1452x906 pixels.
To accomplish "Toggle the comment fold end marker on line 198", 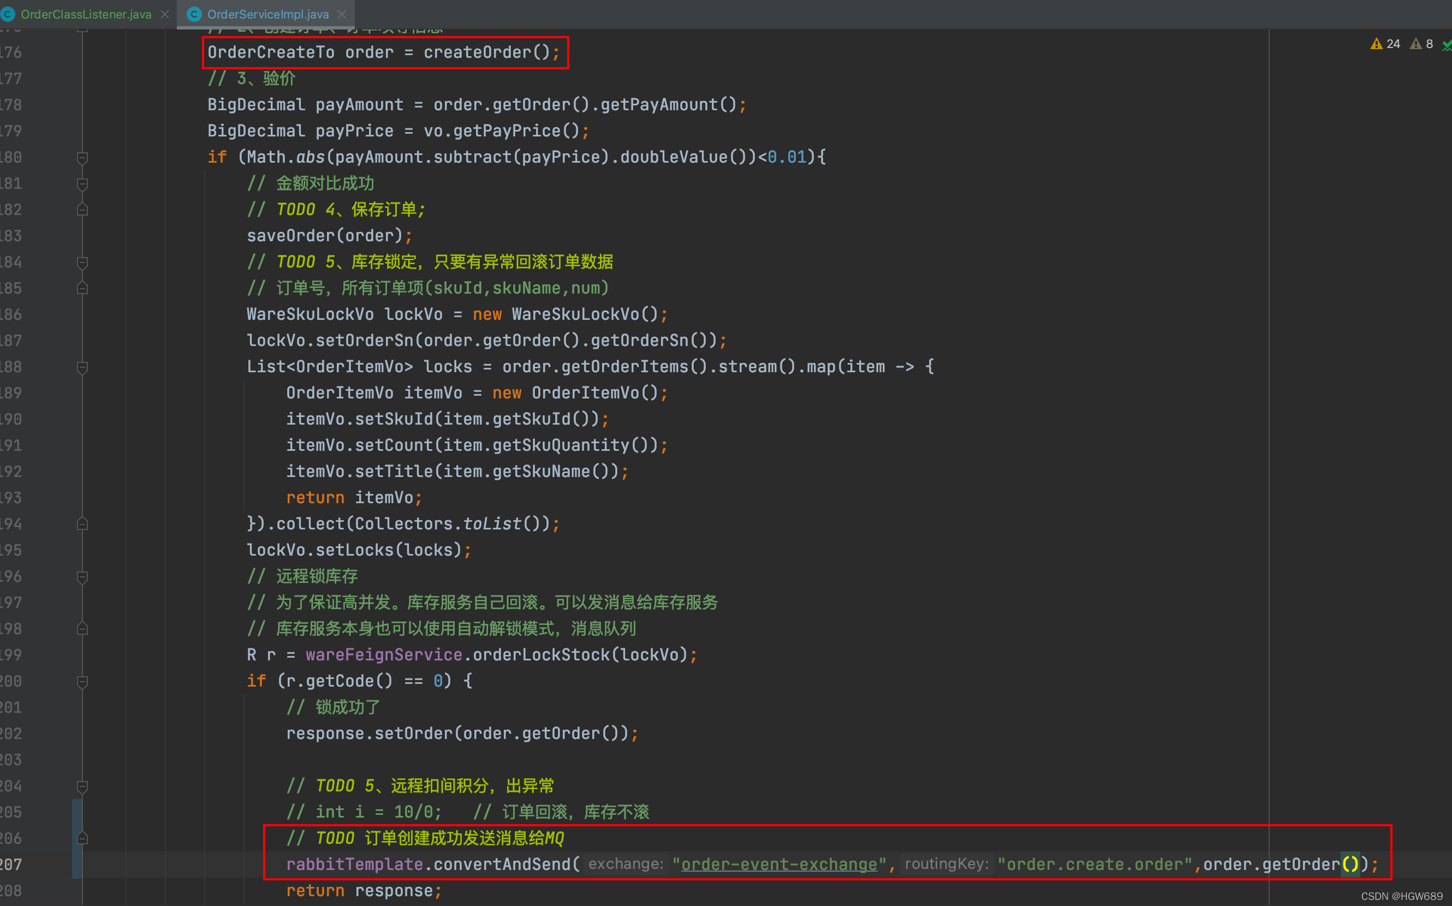I will coord(82,629).
